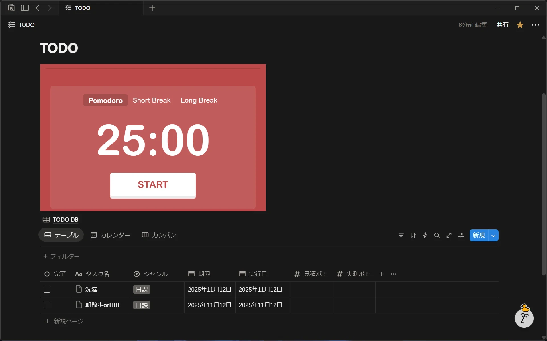Check the 完了 box for 洗濯
547x341 pixels.
point(47,289)
